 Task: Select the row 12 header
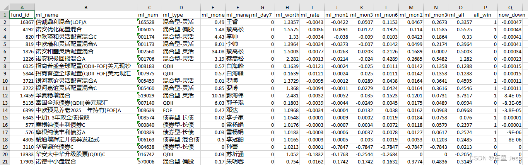(x=5, y=95)
